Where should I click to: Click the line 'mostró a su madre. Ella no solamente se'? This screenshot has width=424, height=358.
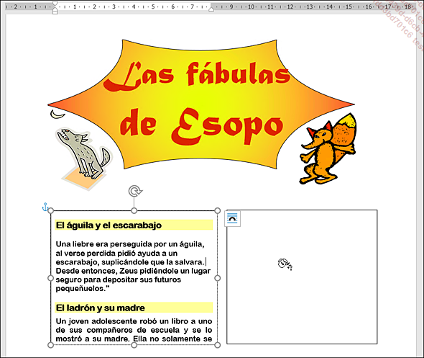click(x=134, y=339)
